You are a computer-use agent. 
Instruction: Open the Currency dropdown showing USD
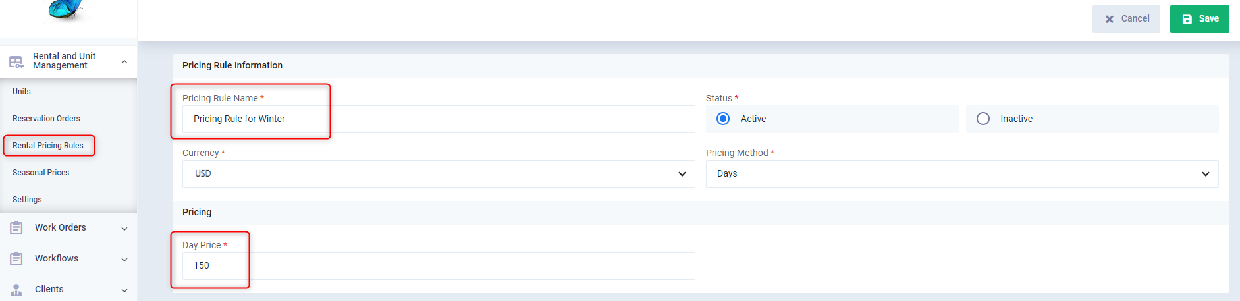point(439,174)
